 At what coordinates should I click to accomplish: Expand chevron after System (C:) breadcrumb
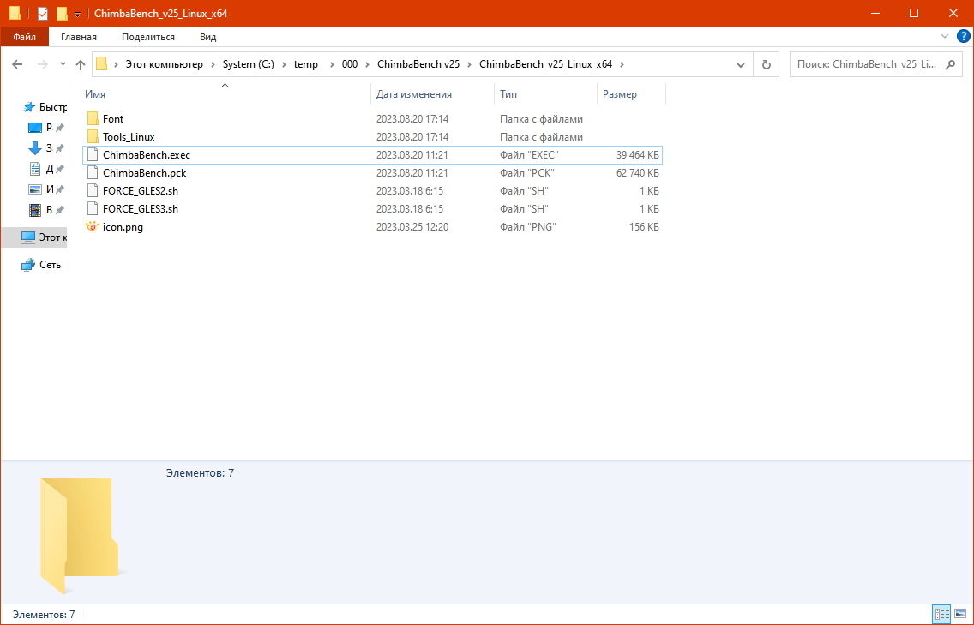pyautogui.click(x=284, y=64)
